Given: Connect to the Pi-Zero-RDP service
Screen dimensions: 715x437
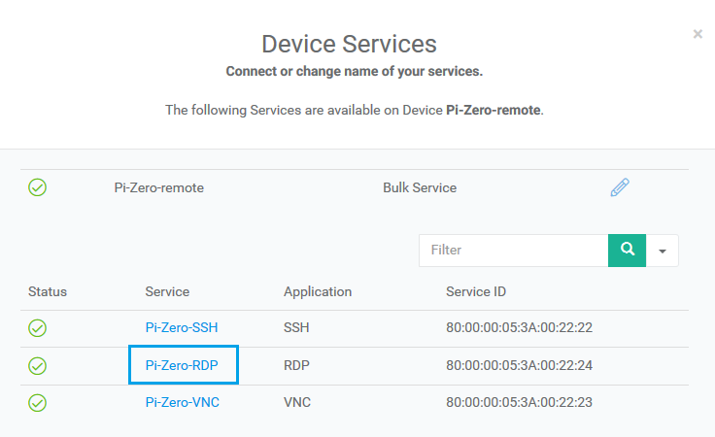Looking at the screenshot, I should tap(182, 365).
